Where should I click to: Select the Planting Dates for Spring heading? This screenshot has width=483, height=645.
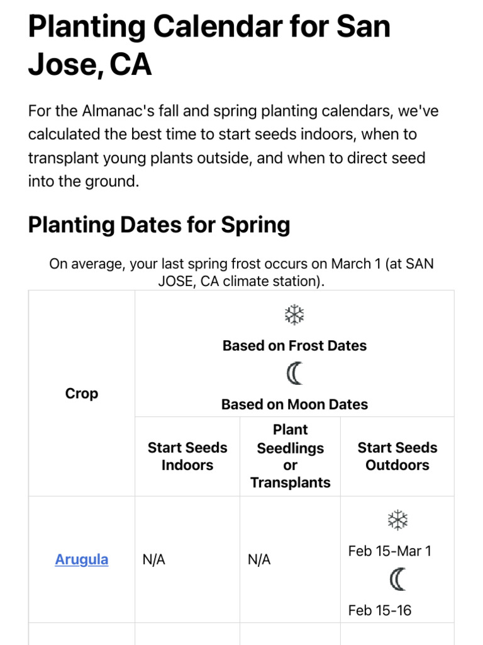pos(159,225)
